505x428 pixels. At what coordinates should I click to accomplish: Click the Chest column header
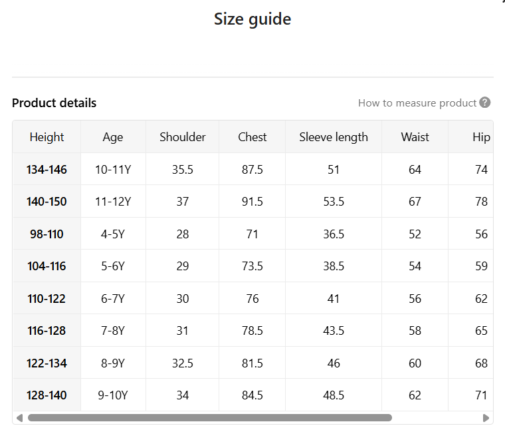click(252, 137)
